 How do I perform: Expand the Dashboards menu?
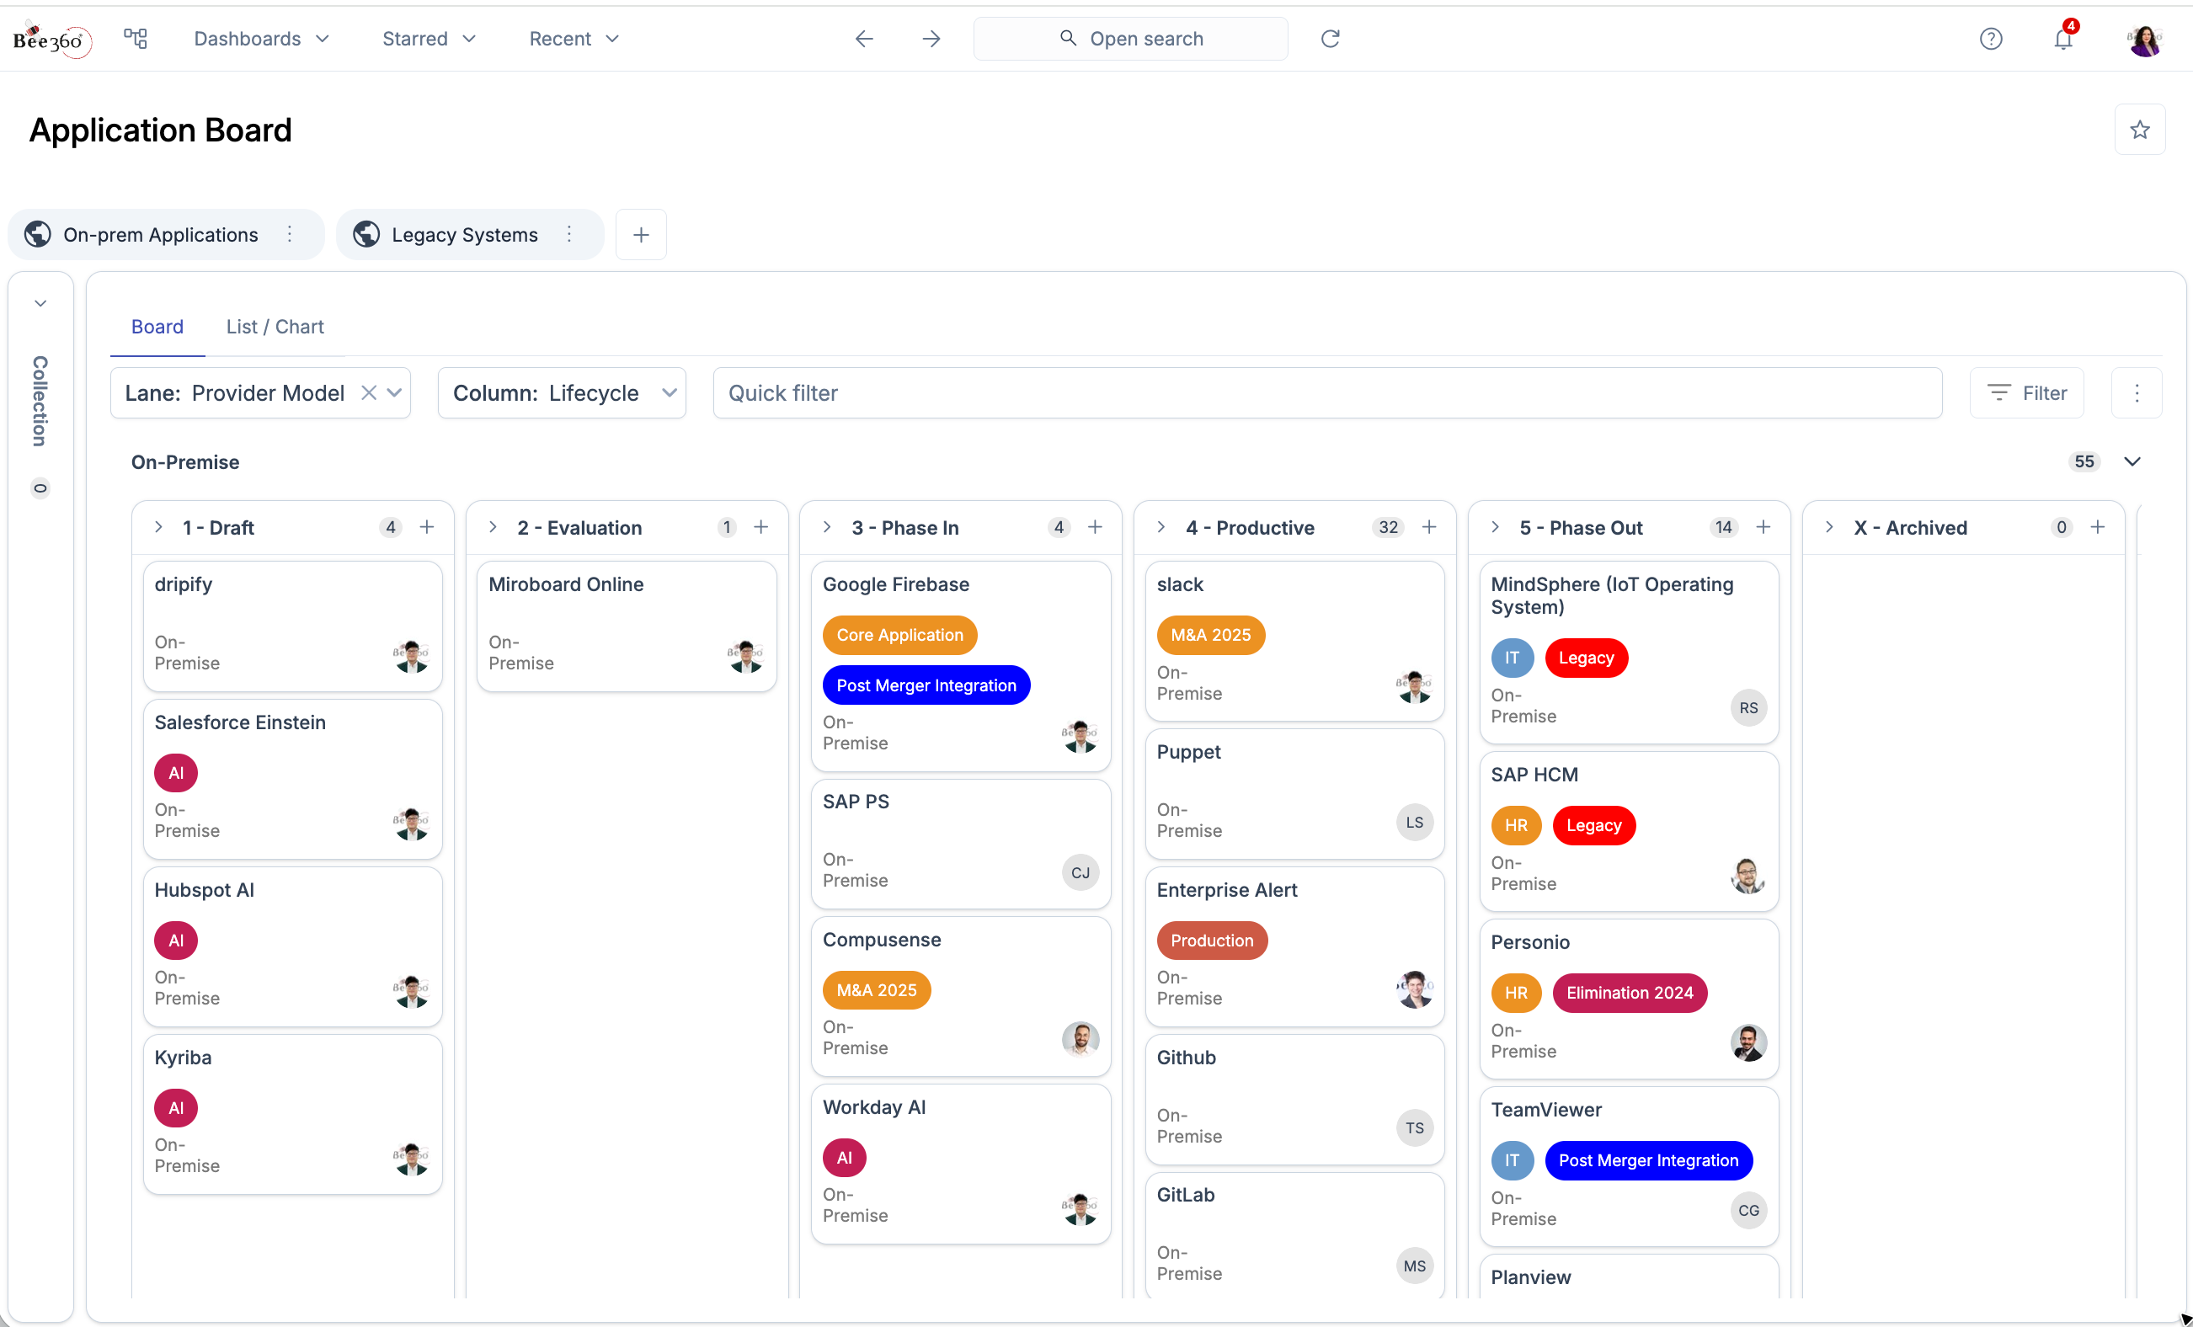pos(260,38)
